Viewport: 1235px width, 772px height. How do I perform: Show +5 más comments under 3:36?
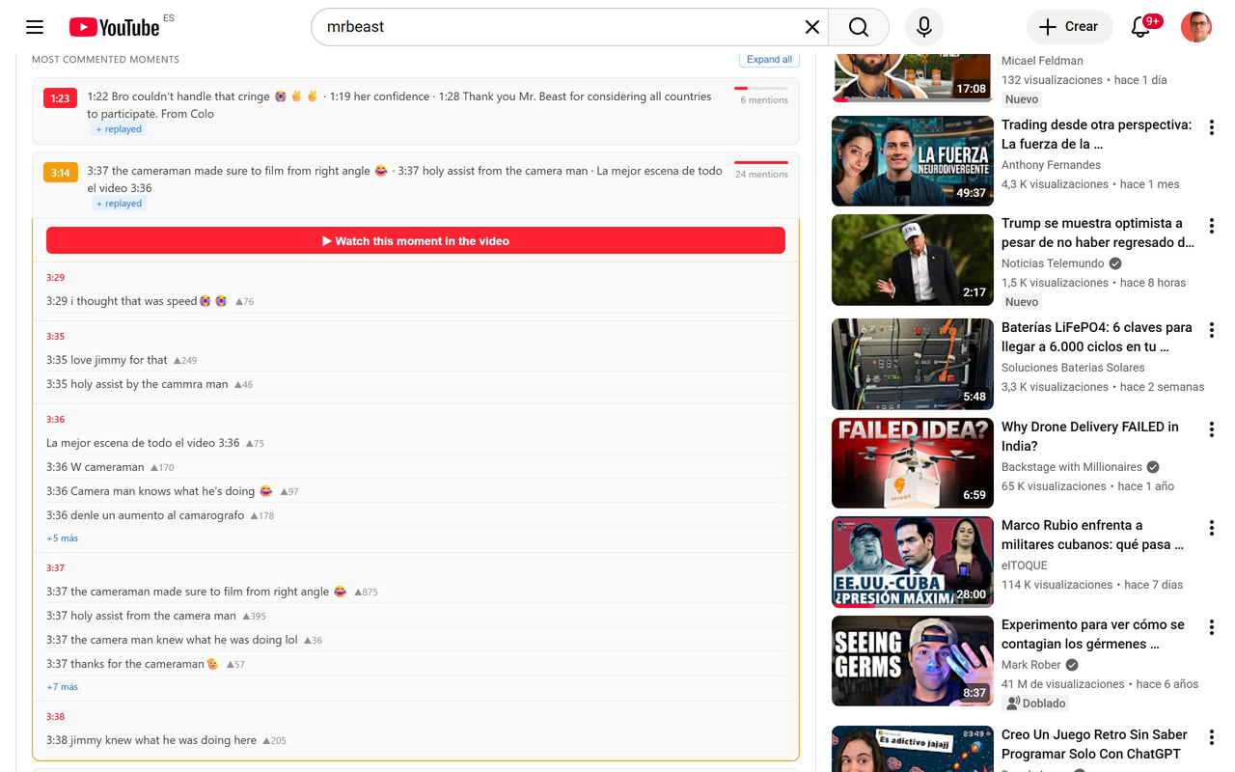63,538
